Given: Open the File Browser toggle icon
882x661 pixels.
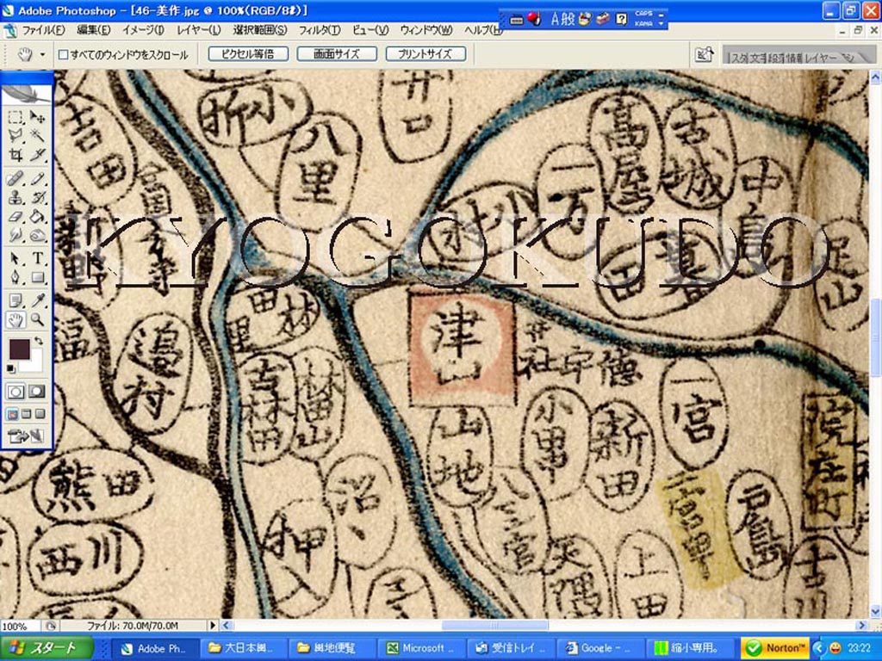Looking at the screenshot, I should 704,54.
